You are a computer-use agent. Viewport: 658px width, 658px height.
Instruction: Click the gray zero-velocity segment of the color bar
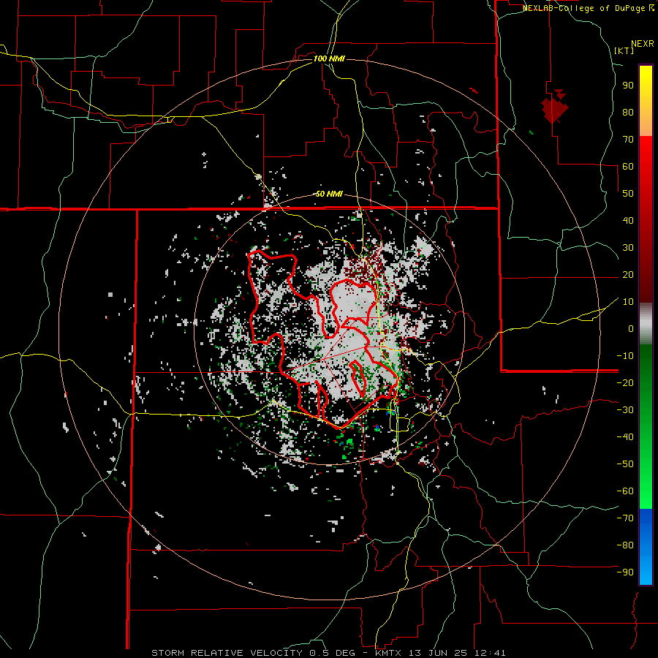tap(646, 324)
